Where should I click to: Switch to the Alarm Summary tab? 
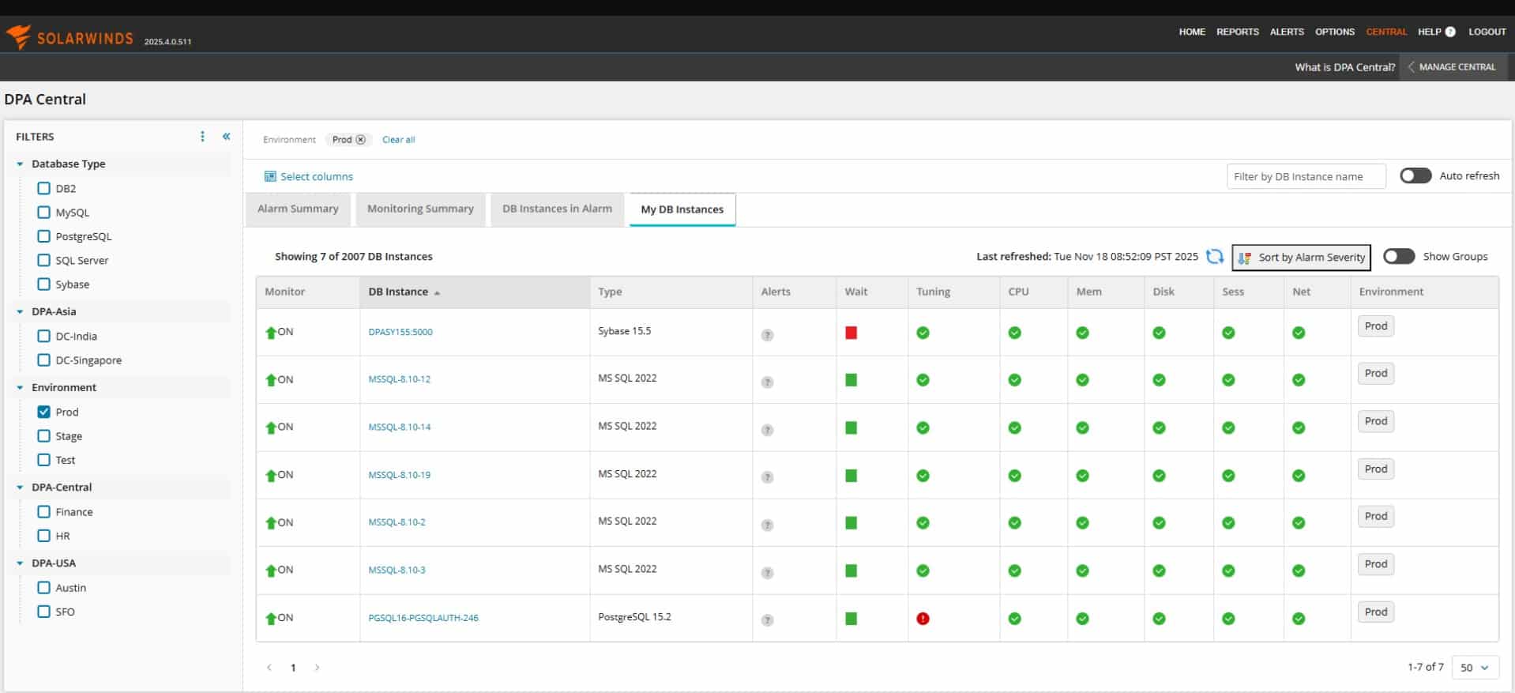click(298, 209)
